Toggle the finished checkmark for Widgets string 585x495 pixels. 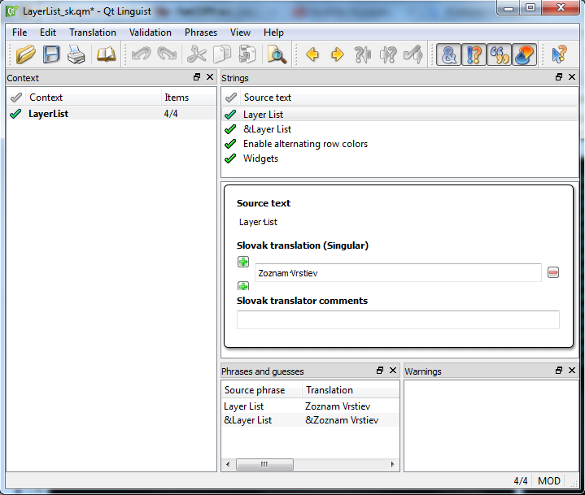[231, 158]
